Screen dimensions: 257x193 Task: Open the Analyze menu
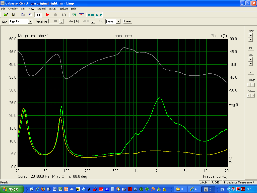coord(63,9)
